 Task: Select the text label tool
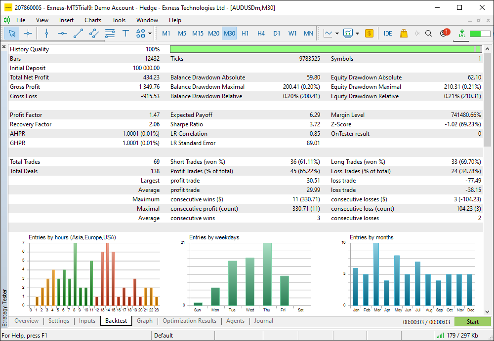pos(125,33)
